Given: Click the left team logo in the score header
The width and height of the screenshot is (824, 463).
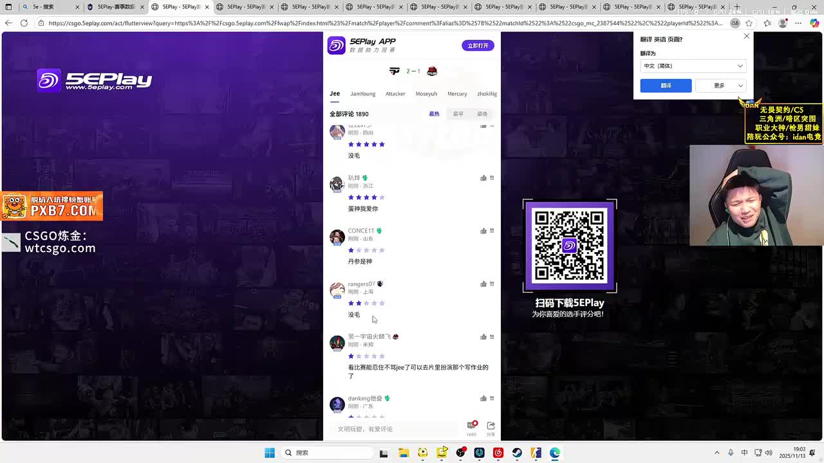Looking at the screenshot, I should [395, 71].
